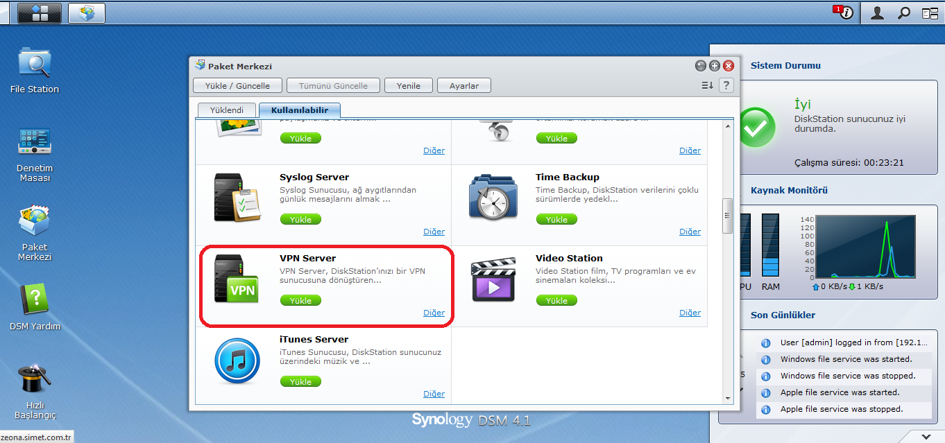Open the sort order dropdown

707,85
